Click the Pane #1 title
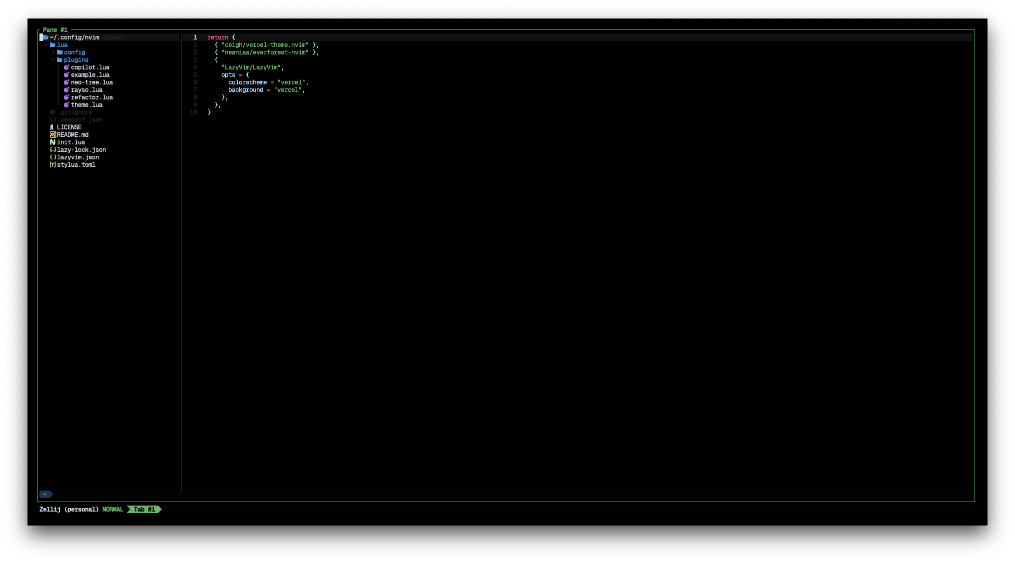Viewport: 1015px width, 562px height. point(55,30)
